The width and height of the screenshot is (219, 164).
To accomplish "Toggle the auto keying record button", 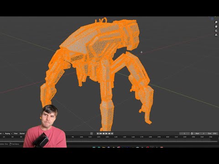I will (x=91, y=133).
